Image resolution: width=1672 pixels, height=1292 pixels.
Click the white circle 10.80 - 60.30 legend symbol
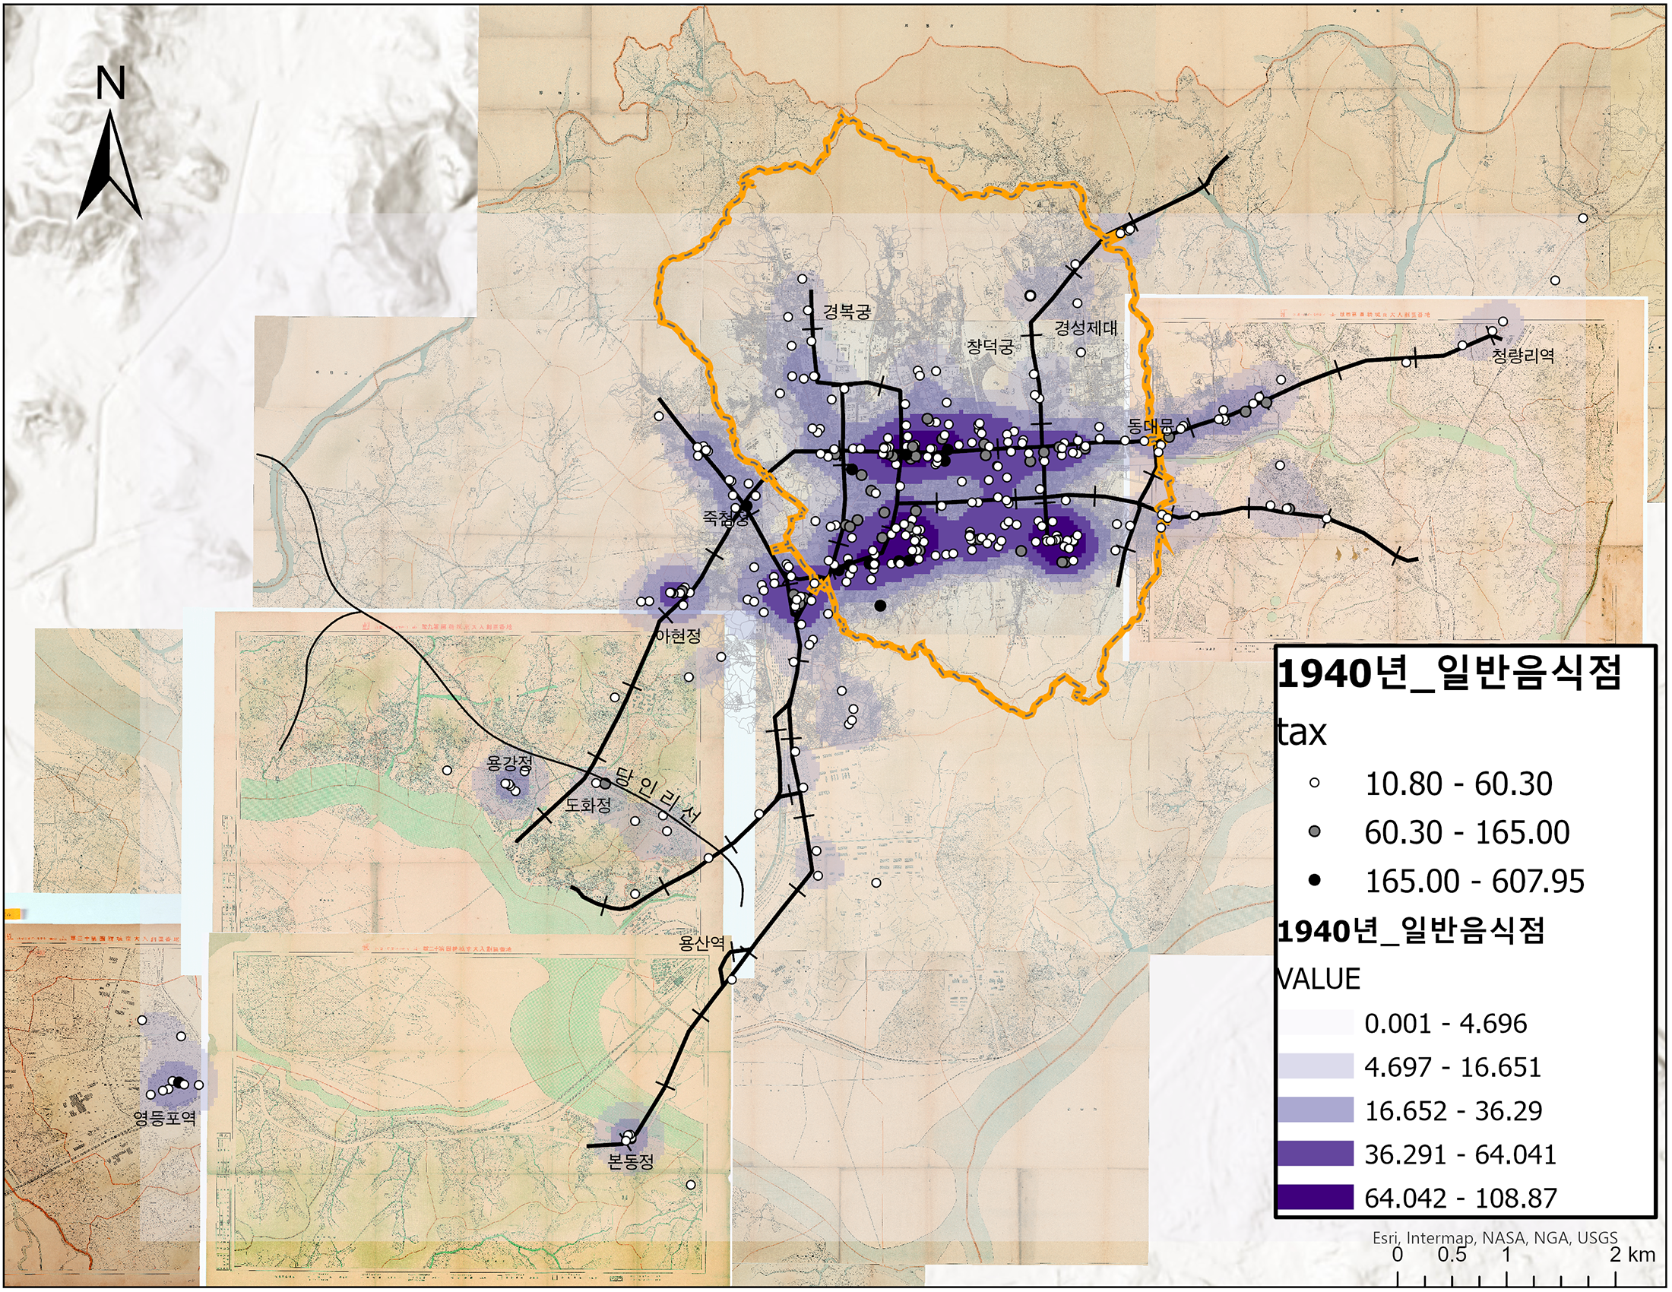point(1315,783)
